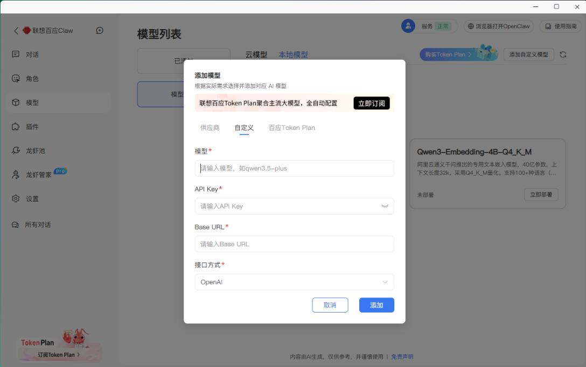Open the 插件 sidebar section
Image resolution: width=586 pixels, height=367 pixels.
tap(59, 127)
